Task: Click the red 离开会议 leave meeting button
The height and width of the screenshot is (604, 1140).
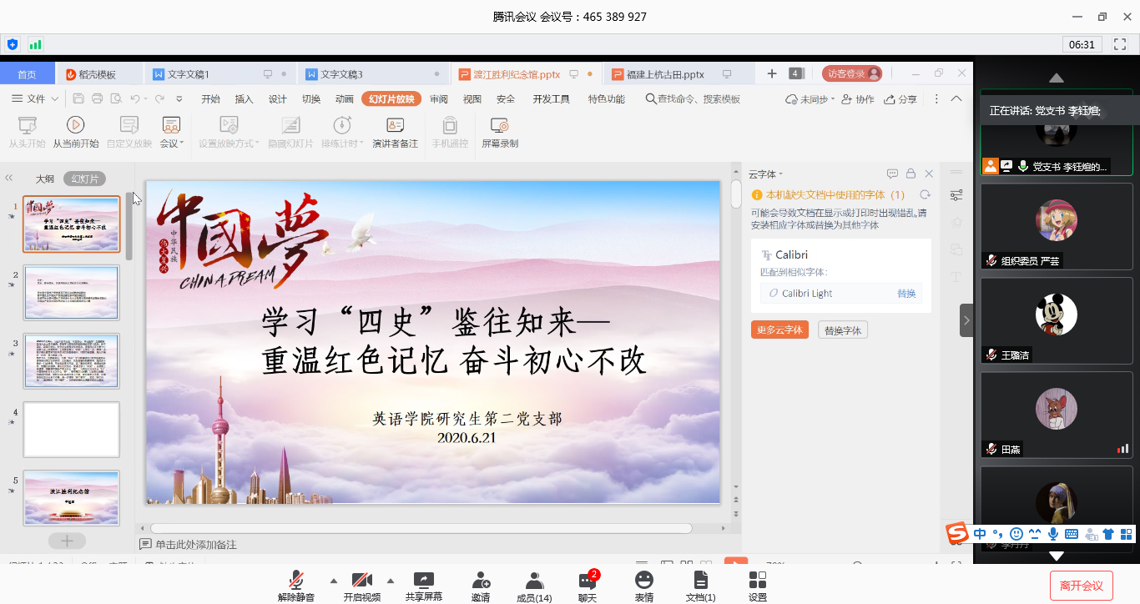Action: pyautogui.click(x=1081, y=586)
